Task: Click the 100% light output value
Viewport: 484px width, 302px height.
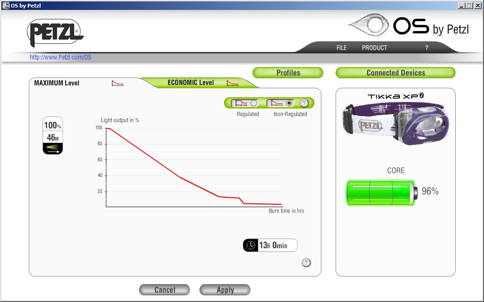Action: point(53,125)
